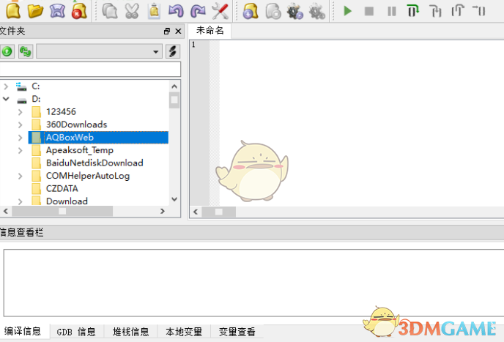Click editor horizontal scroll left arrow
The height and width of the screenshot is (342, 504).
click(x=196, y=212)
